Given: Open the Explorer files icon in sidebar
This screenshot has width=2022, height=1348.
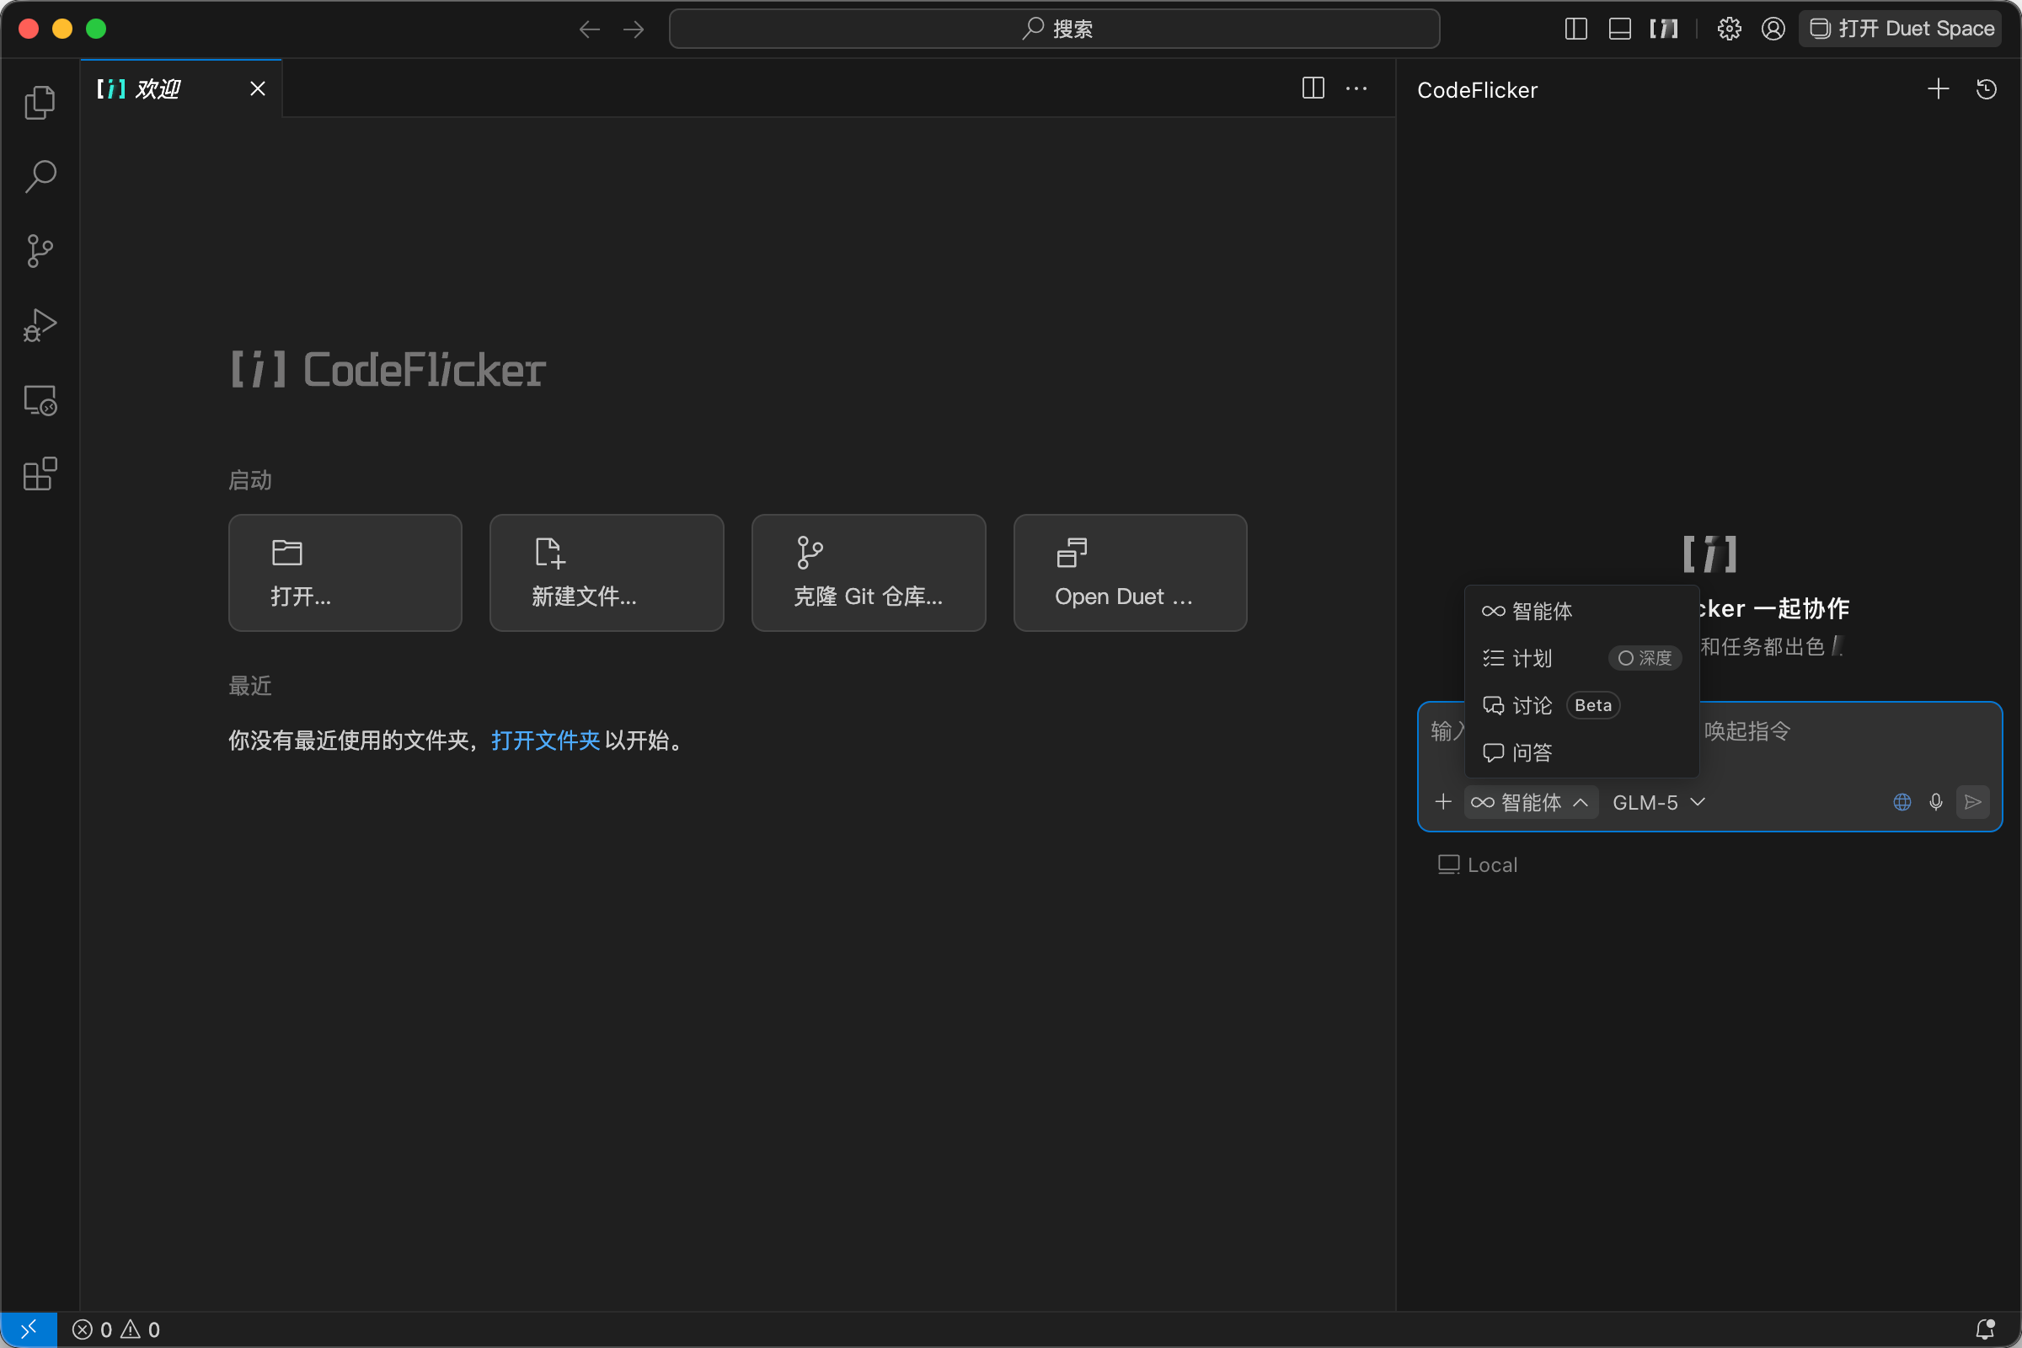Looking at the screenshot, I should 40,102.
